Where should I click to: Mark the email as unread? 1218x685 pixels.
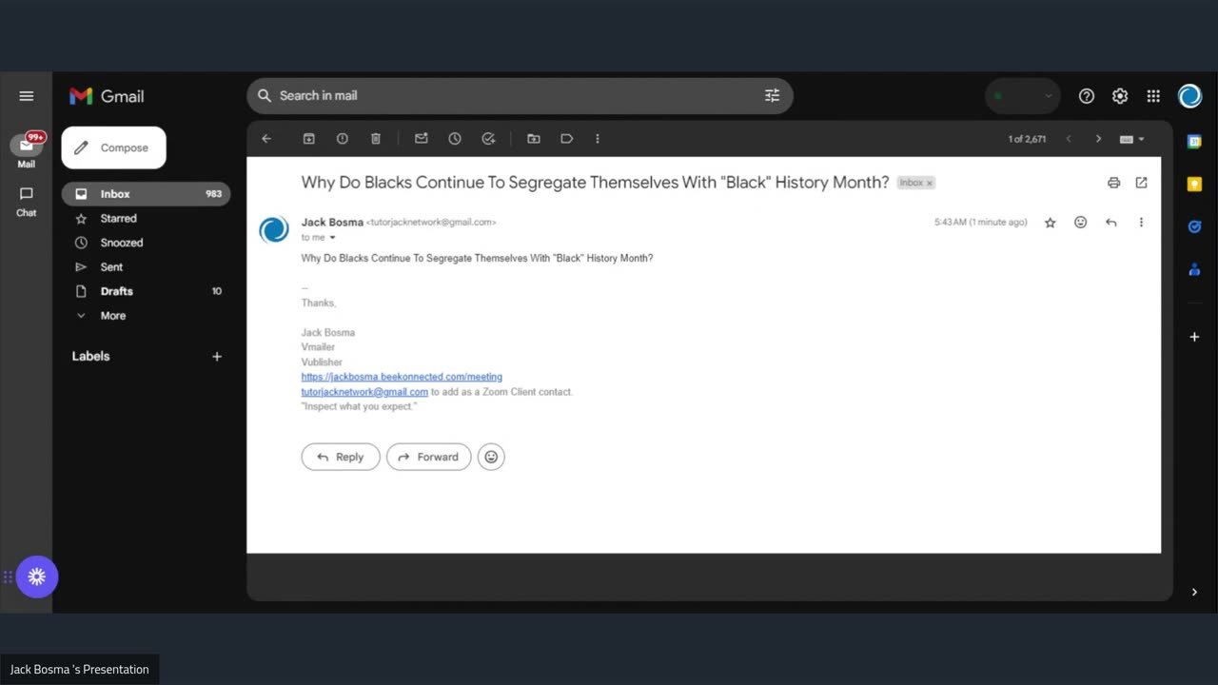422,139
